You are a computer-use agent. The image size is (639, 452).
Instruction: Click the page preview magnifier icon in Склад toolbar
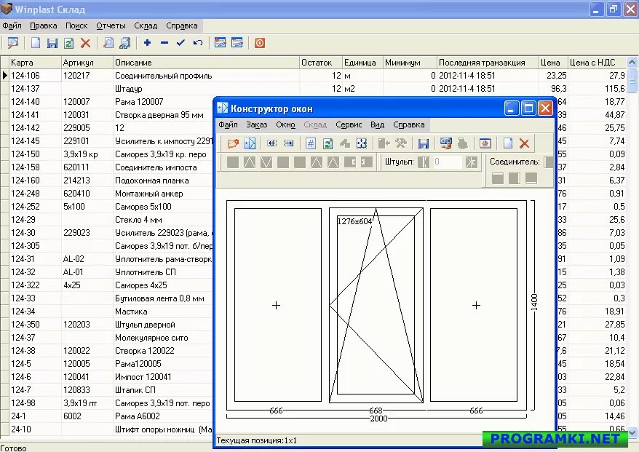pos(108,43)
